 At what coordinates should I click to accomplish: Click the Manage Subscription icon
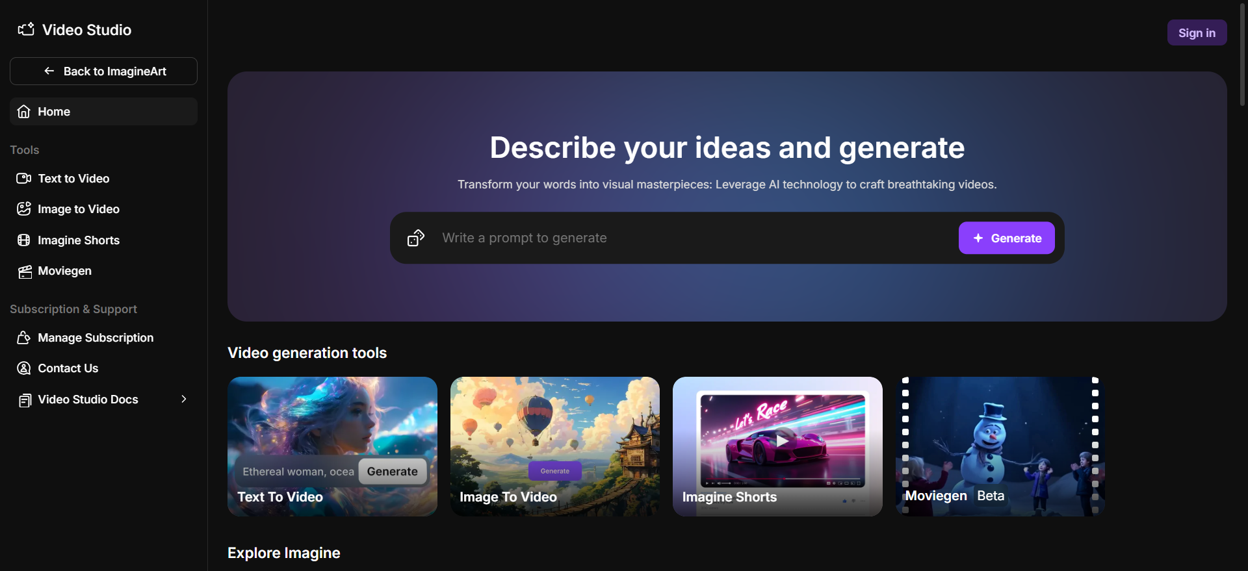coord(24,338)
